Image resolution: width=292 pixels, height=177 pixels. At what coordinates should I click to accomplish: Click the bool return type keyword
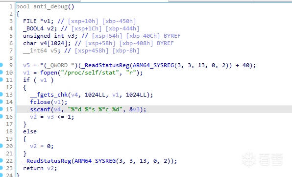pos(23,6)
